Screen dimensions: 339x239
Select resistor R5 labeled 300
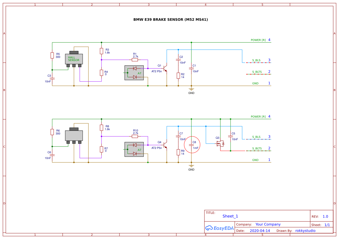coord(52,55)
